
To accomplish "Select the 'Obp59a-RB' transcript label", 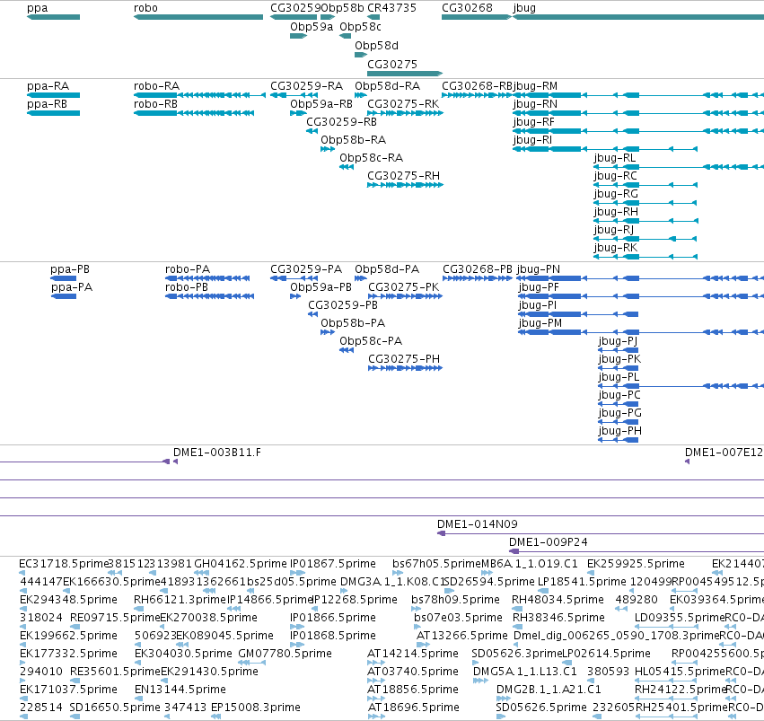I will pyautogui.click(x=321, y=104).
